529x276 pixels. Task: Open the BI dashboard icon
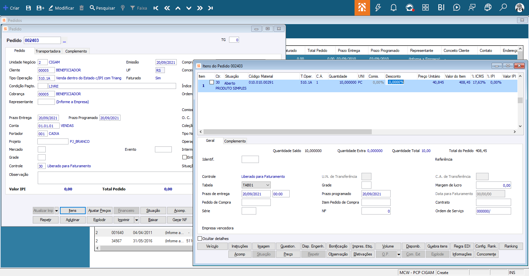coord(441,8)
